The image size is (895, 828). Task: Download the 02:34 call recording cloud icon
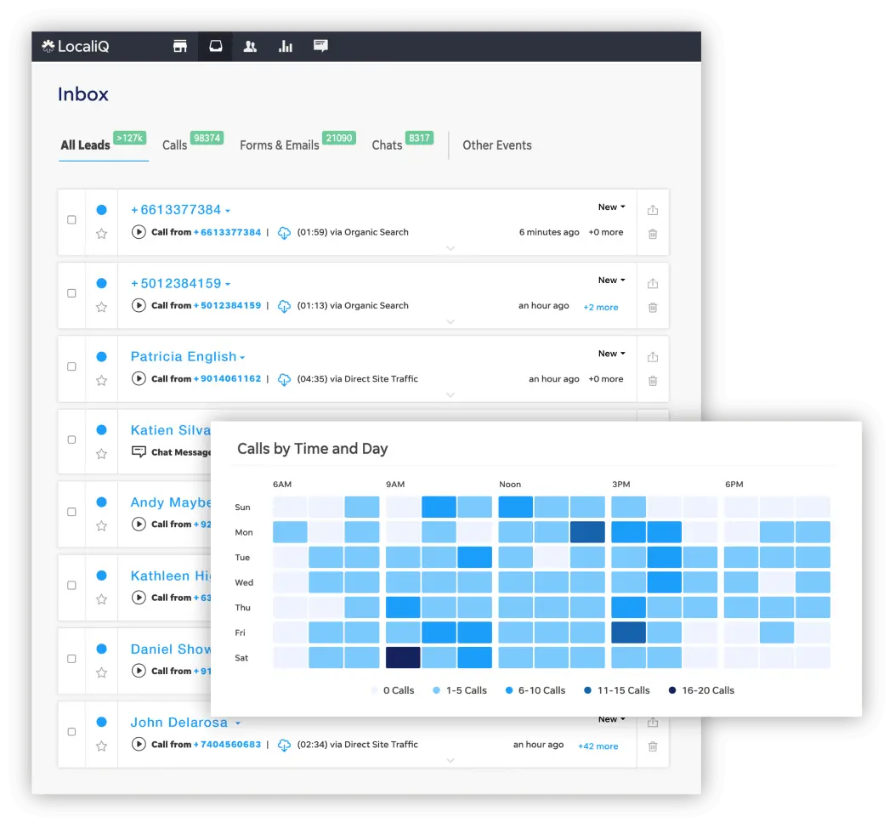click(x=284, y=746)
